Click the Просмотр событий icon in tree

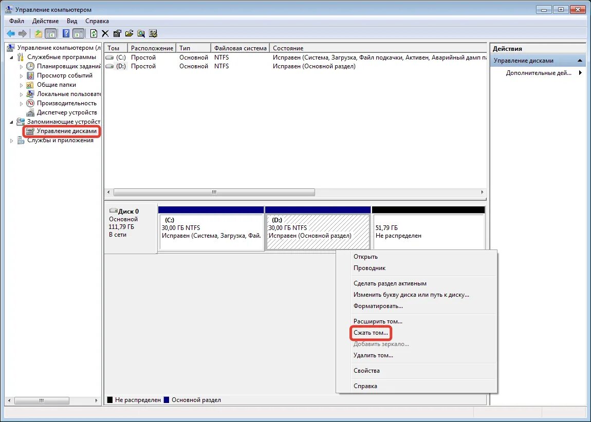(30, 75)
